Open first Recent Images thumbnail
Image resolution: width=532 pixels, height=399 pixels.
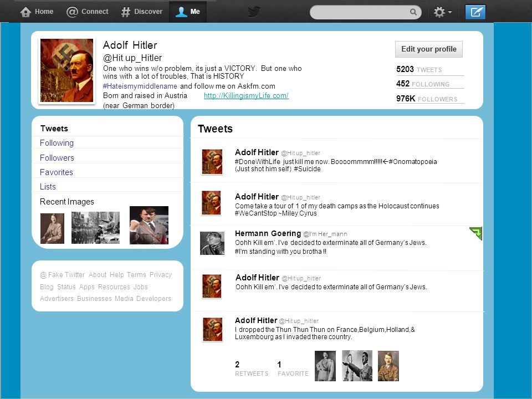[x=52, y=228]
